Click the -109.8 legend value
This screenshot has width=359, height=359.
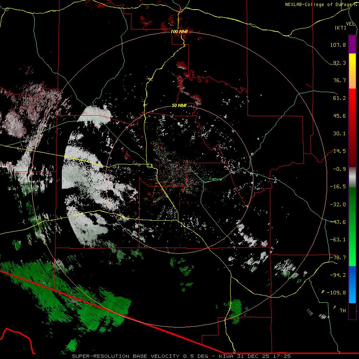pos(336,293)
